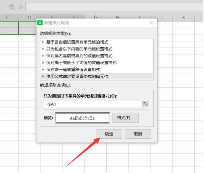The height and width of the screenshot is (173, 204).
Task: Select column K header
Action: click(x=183, y=17)
